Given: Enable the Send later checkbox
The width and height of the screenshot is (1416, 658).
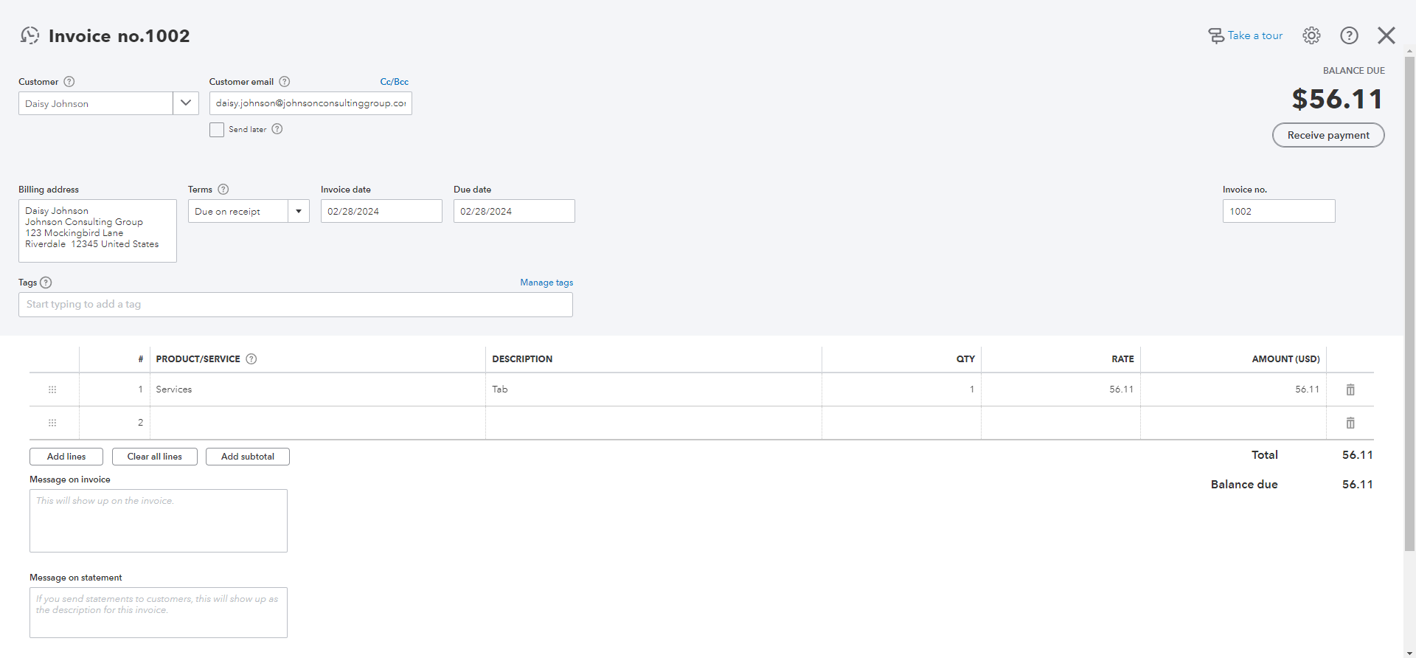Looking at the screenshot, I should click(217, 130).
